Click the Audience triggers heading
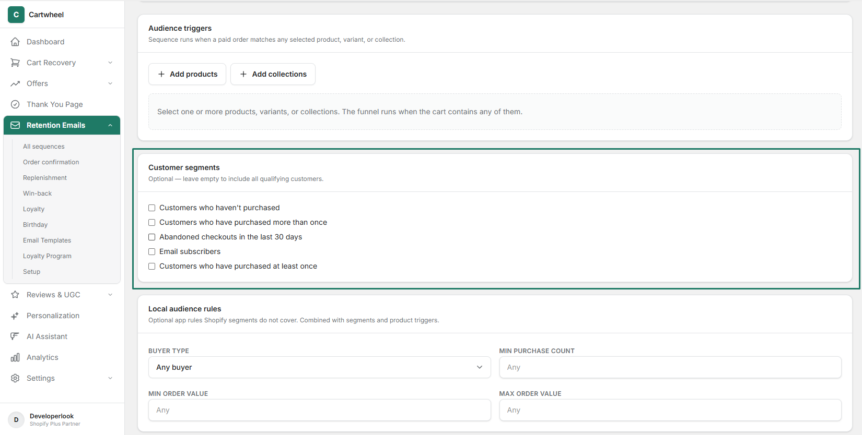Viewport: 862px width, 435px height. [x=180, y=28]
